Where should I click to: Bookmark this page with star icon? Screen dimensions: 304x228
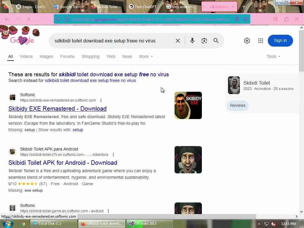coord(246,19)
